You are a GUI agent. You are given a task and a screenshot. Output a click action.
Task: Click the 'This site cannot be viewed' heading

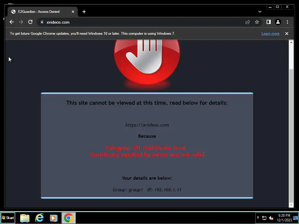(x=147, y=103)
